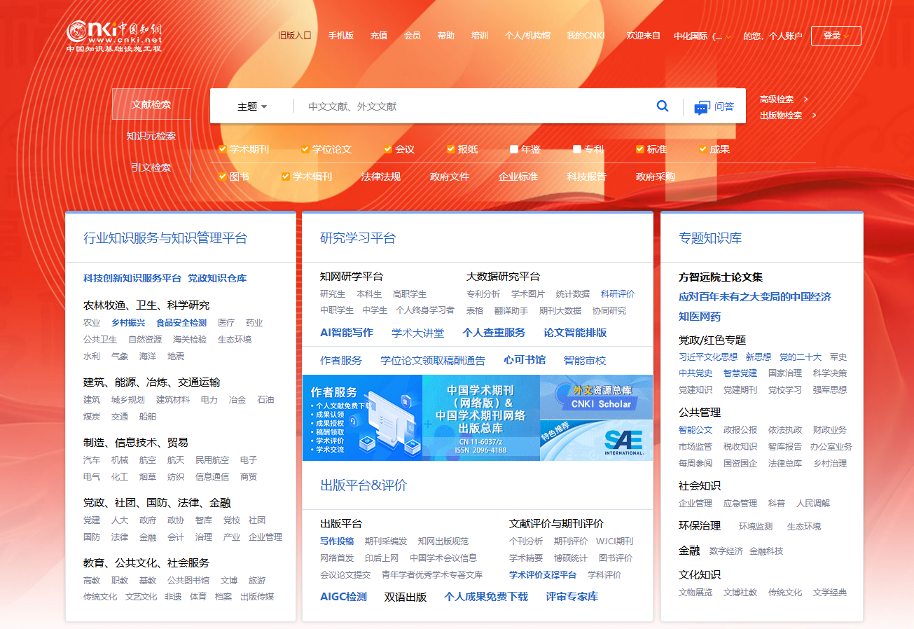This screenshot has height=629, width=914.
Task: Open the 问答 chat bubble icon
Action: (702, 107)
